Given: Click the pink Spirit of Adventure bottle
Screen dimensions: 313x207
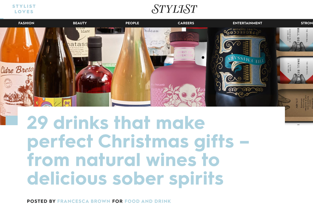Looking at the screenshot, I should point(178,69).
